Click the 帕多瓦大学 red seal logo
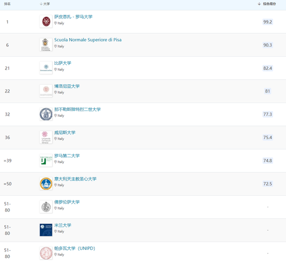286x263 pixels. click(46, 253)
